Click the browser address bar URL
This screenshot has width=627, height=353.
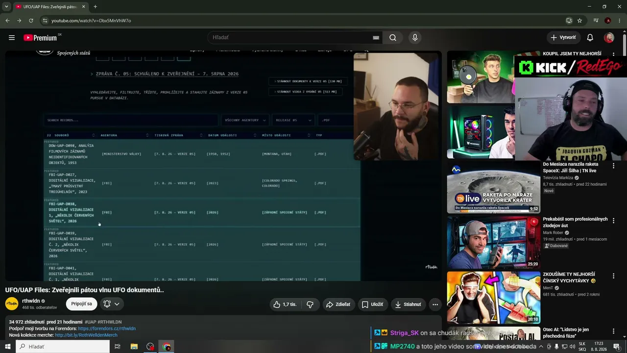click(91, 21)
